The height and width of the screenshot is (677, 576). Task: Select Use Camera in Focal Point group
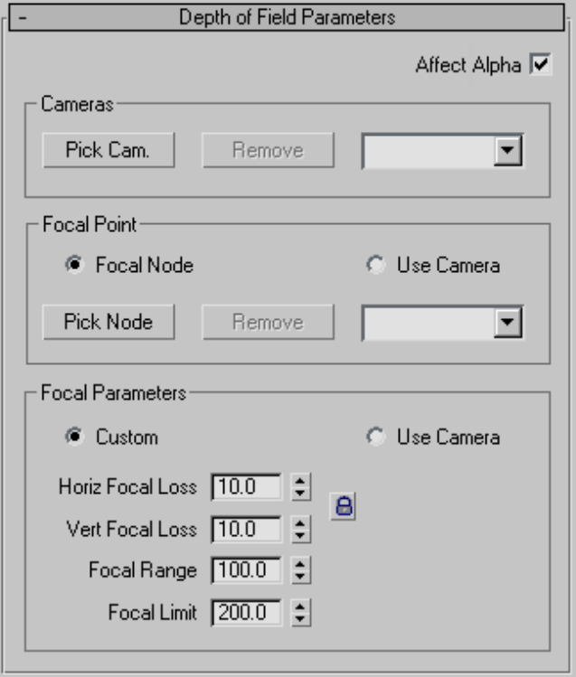point(374,266)
